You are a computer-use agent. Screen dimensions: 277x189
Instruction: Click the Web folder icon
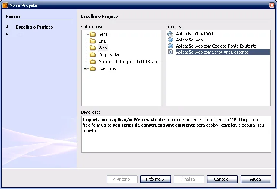point(93,48)
